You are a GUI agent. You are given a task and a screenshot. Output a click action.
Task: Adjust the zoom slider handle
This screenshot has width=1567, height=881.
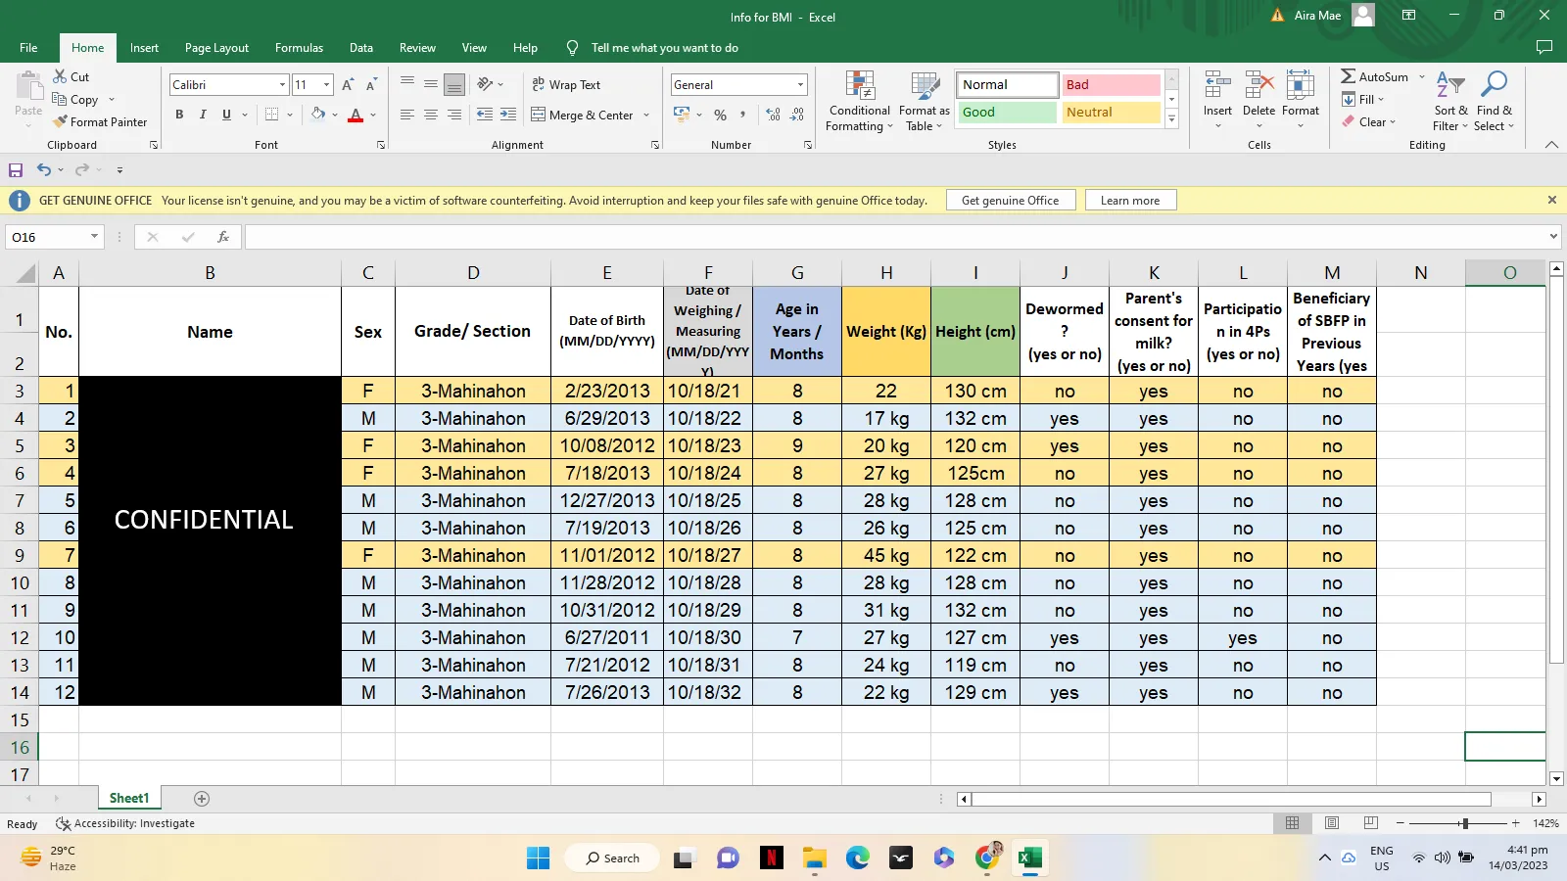click(x=1464, y=823)
